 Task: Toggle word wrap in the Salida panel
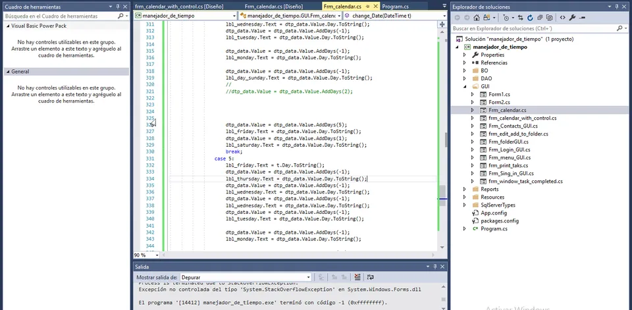tap(371, 277)
